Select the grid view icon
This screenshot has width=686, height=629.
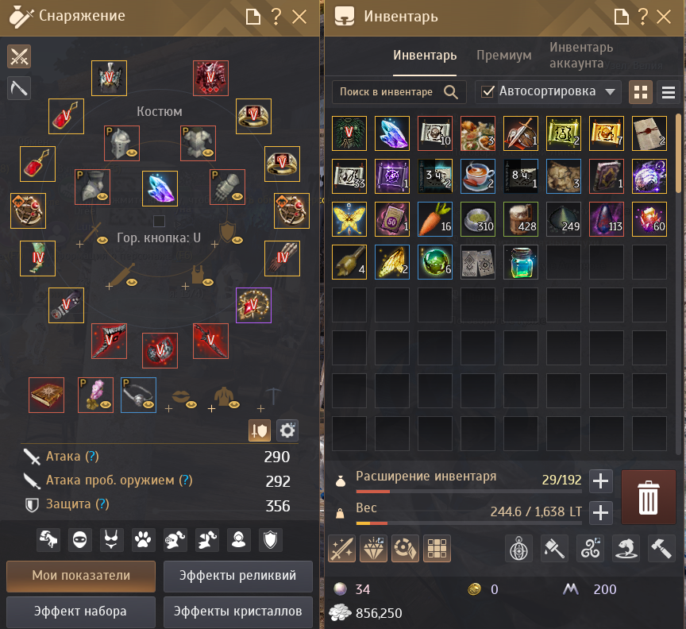coord(641,92)
